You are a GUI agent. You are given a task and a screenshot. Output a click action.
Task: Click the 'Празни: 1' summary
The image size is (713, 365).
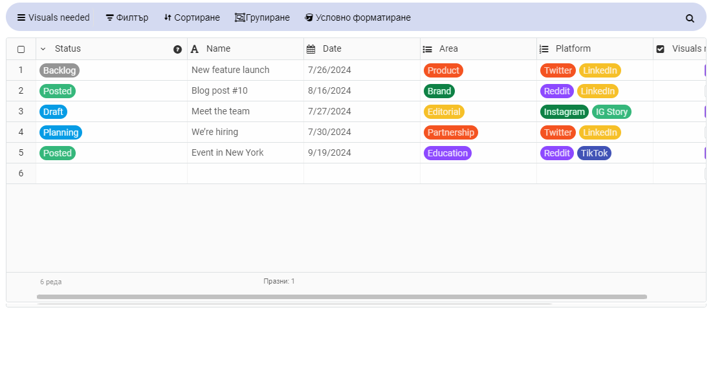280,282
